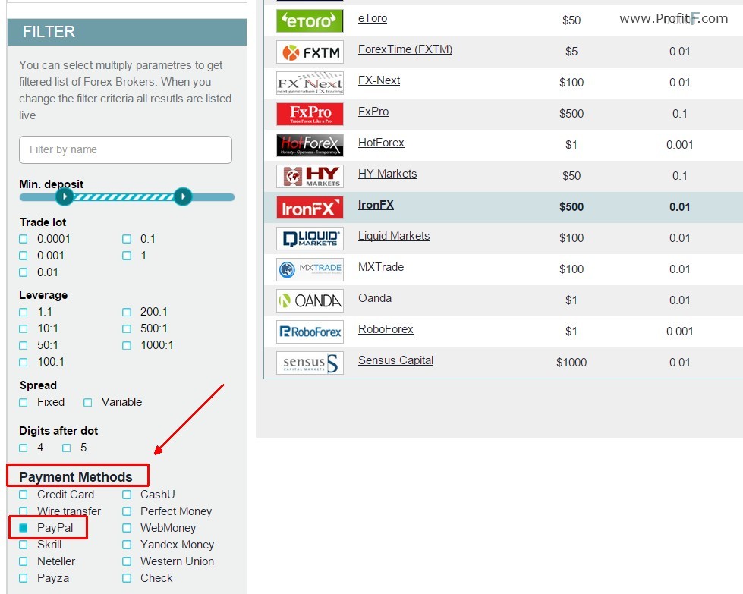The height and width of the screenshot is (594, 743).
Task: Select Neteller payment method
Action: 24,562
